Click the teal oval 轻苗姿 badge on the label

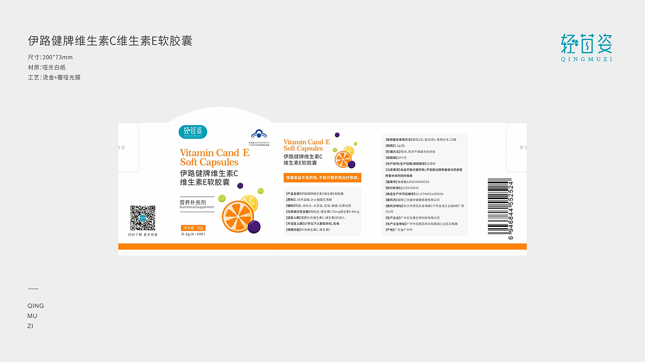(x=192, y=132)
